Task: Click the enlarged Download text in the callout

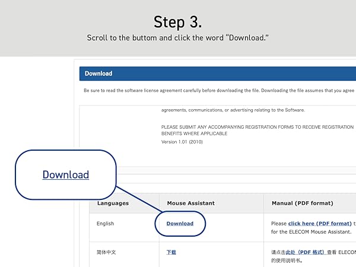Action: point(66,174)
